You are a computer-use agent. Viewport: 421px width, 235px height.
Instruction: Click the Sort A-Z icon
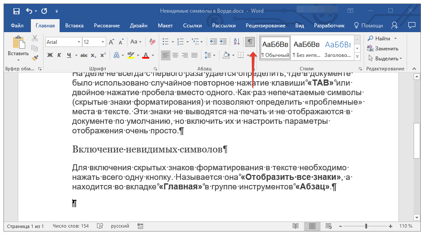coord(237,42)
